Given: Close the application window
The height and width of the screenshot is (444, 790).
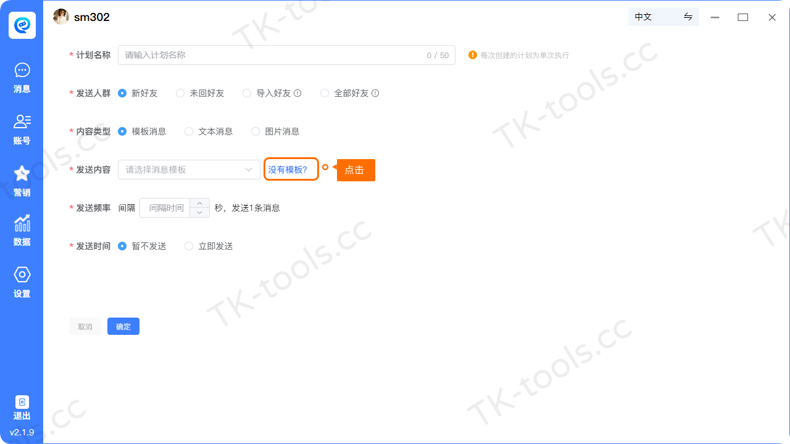Looking at the screenshot, I should (772, 17).
